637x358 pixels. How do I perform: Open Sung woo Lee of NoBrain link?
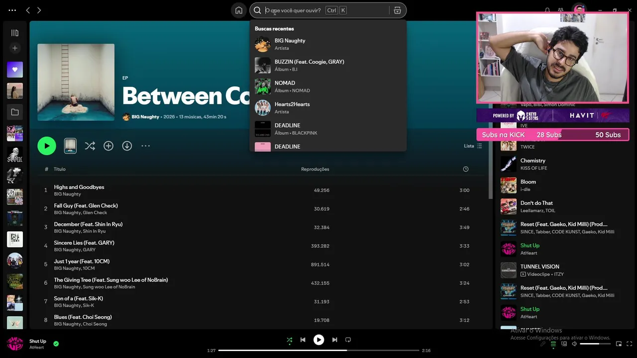pyautogui.click(x=109, y=287)
